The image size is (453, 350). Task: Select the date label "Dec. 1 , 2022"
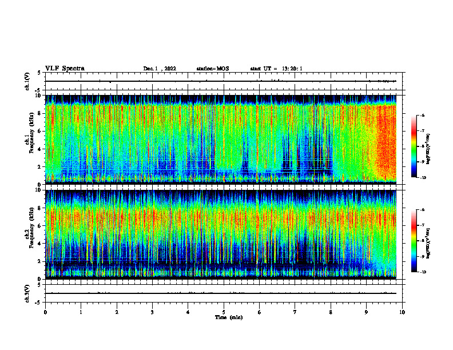point(160,69)
